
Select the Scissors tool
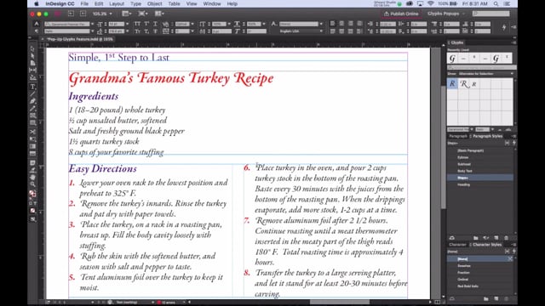(32, 132)
